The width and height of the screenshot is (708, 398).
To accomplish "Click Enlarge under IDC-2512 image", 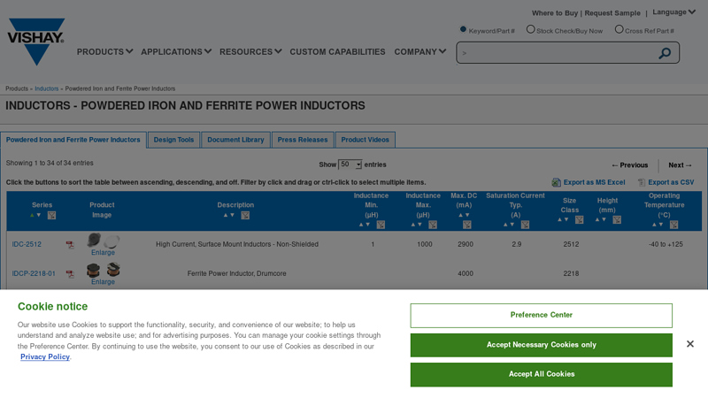I will (103, 253).
